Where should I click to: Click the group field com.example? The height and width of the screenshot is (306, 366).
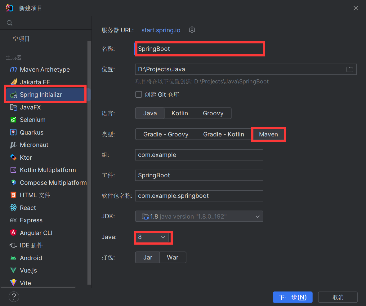pos(199,155)
